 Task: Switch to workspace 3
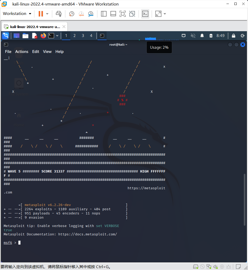click(83, 36)
